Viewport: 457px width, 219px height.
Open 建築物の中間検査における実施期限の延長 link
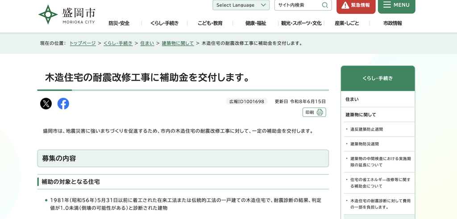click(381, 162)
